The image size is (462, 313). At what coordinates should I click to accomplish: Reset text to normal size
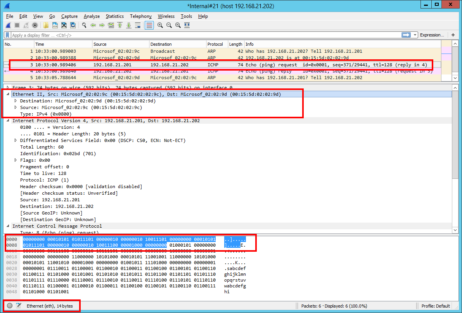tap(178, 25)
